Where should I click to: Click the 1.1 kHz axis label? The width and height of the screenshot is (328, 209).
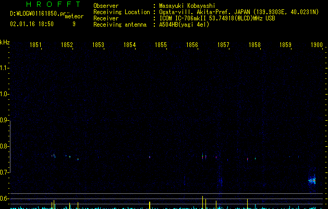pos(4,68)
